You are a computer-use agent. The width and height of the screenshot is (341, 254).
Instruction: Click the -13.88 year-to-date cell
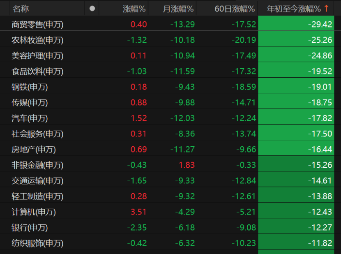pos(296,196)
